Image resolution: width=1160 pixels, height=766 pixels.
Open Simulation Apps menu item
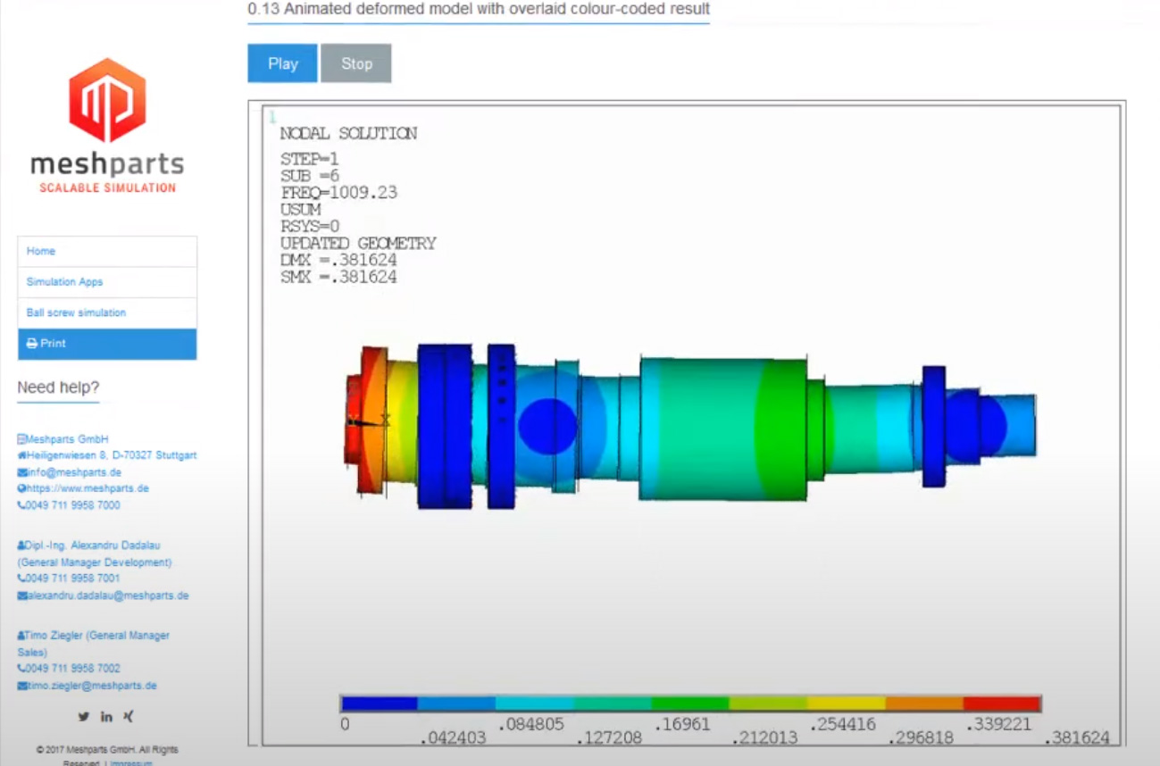[x=64, y=282]
